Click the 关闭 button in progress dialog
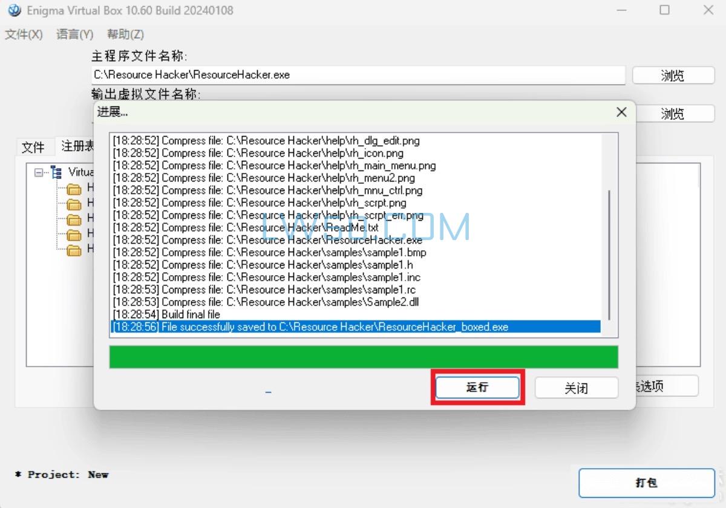The image size is (726, 508). tap(577, 388)
